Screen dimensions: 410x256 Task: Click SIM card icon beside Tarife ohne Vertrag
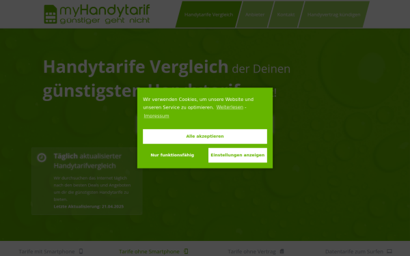point(282,251)
